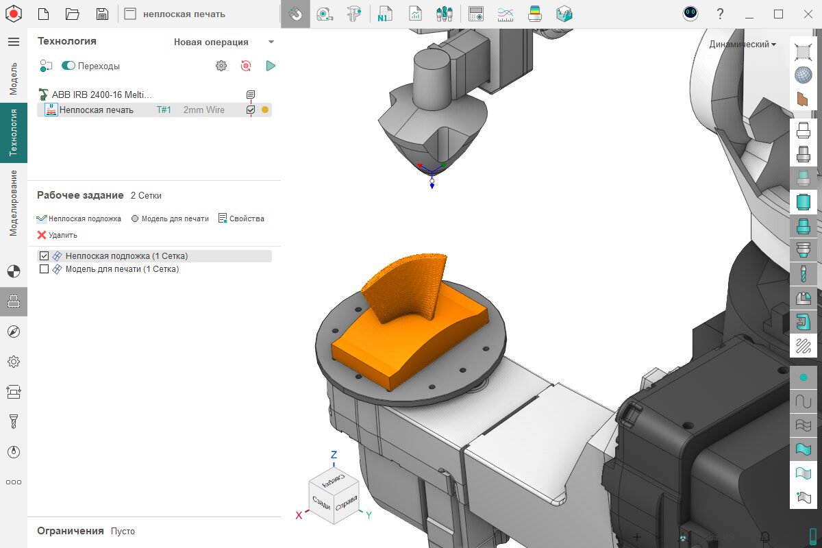This screenshot has height=548, width=822.
Task: Open the Динамический view dropdown
Action: pyautogui.click(x=743, y=45)
